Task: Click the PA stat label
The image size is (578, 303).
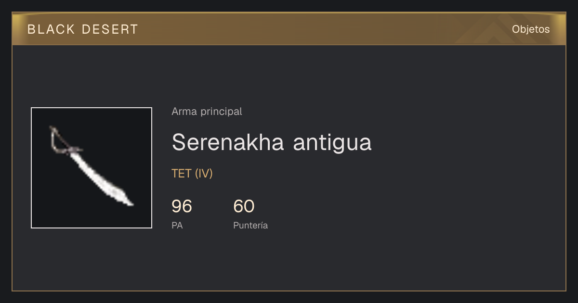Action: pos(177,225)
